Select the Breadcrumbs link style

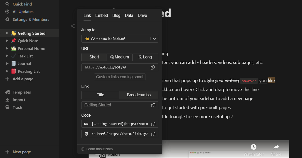139,95
